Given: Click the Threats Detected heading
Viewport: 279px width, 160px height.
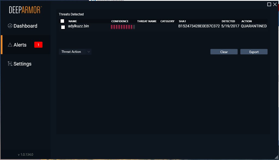Looking at the screenshot, I should point(71,14).
